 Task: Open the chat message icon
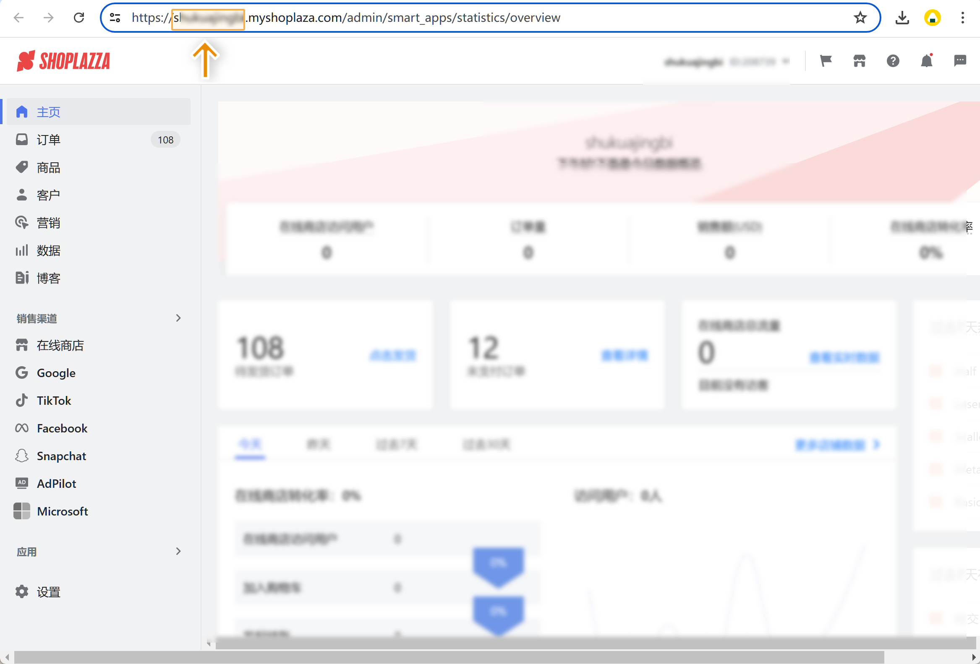coord(960,61)
